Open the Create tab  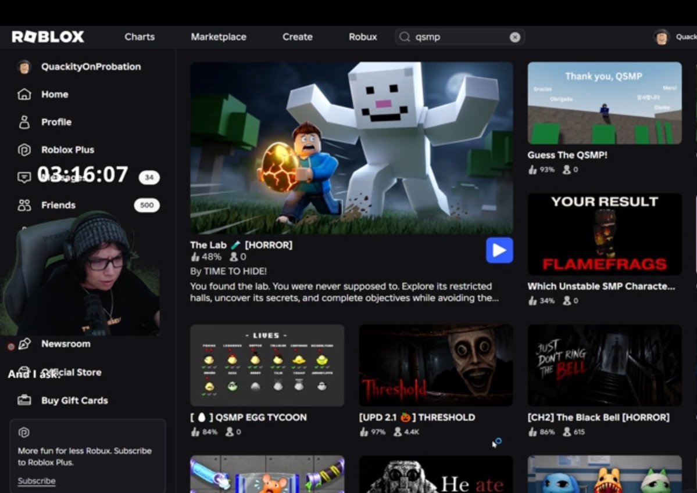(298, 37)
